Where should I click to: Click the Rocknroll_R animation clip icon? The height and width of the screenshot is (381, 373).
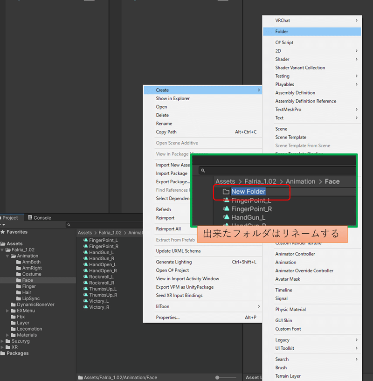click(85, 283)
